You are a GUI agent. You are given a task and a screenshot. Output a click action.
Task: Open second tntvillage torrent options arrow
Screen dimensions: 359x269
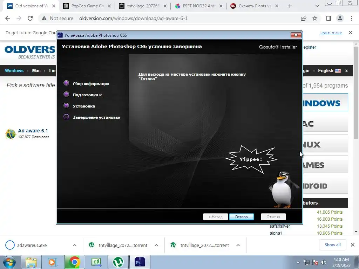point(238,245)
